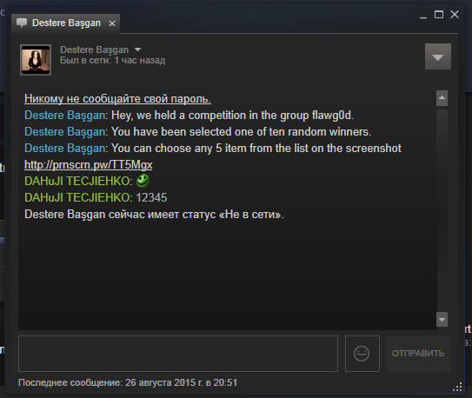The width and height of the screenshot is (472, 398).
Task: Click Destere Başgan's avatar picture
Action: [36, 60]
